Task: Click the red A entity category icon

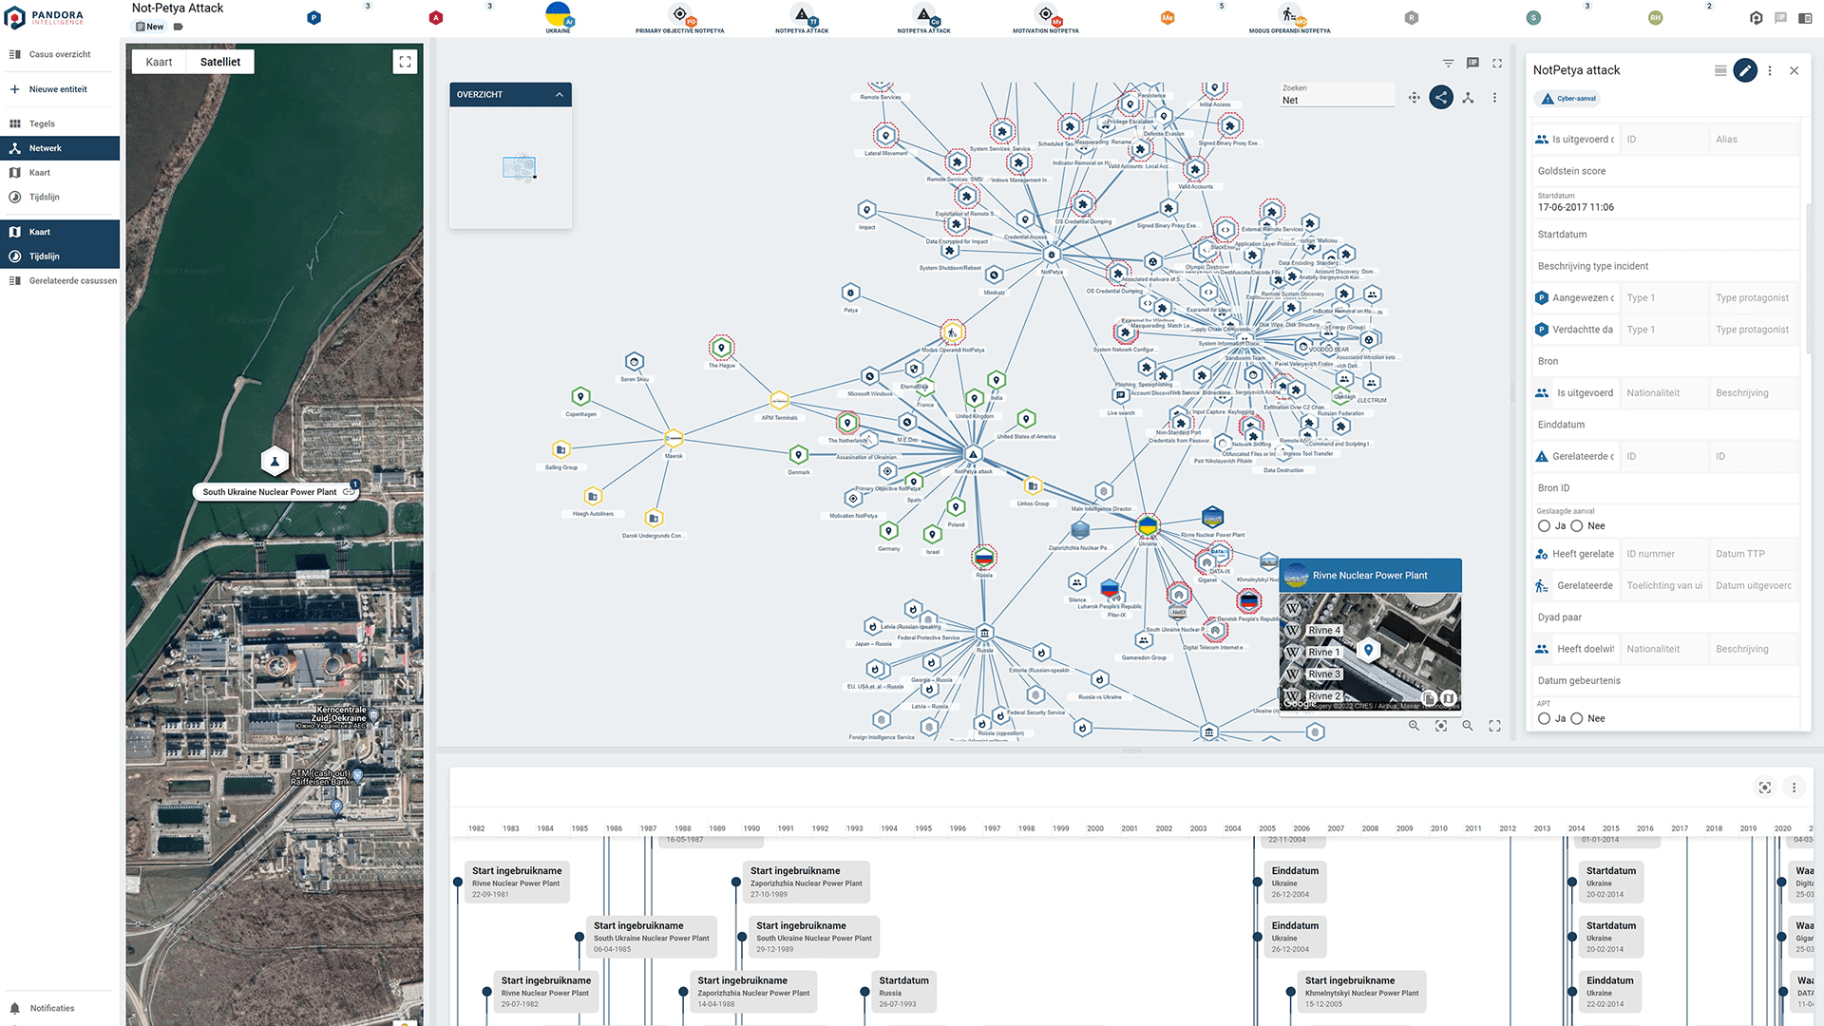Action: [x=436, y=17]
